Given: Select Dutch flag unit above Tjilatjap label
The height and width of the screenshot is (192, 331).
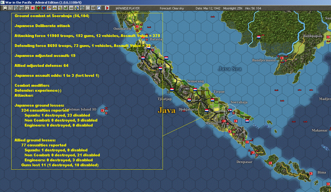Looking at the screenshot, I should [x=172, y=90].
